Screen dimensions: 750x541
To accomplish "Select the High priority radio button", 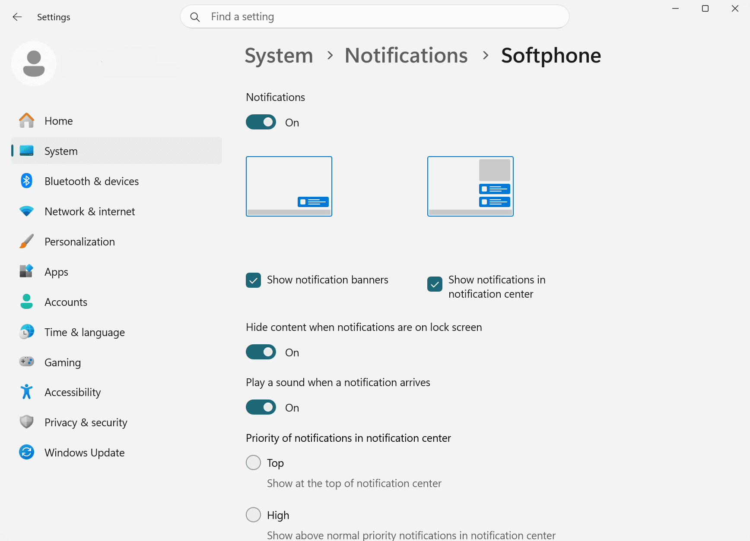I will point(253,515).
